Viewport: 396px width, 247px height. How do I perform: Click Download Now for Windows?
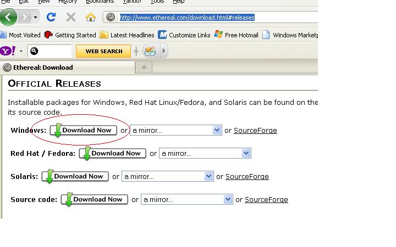click(x=84, y=130)
